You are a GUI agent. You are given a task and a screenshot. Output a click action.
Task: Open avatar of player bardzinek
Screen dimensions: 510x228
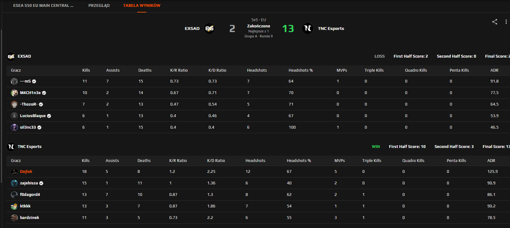[x=15, y=217]
